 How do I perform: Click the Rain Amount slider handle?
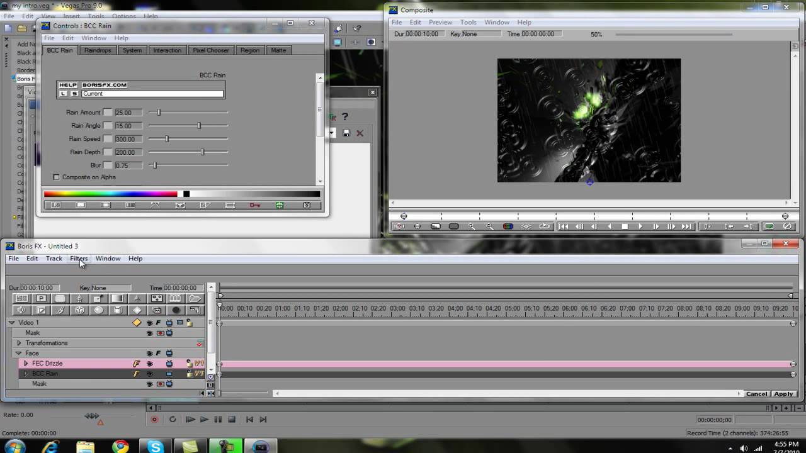coord(159,112)
